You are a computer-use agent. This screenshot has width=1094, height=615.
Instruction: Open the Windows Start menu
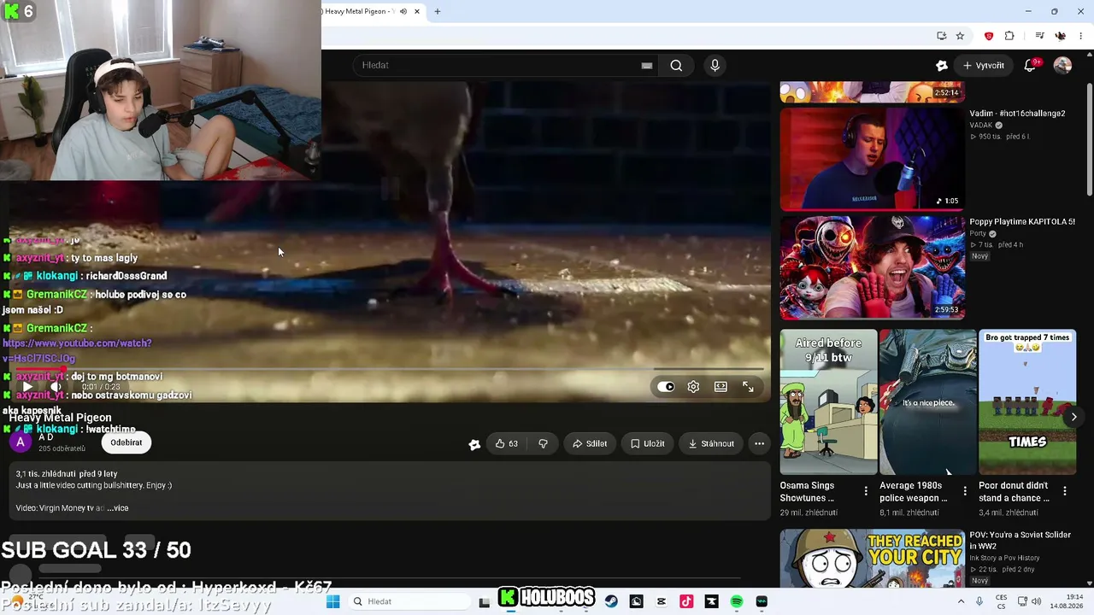tap(332, 601)
